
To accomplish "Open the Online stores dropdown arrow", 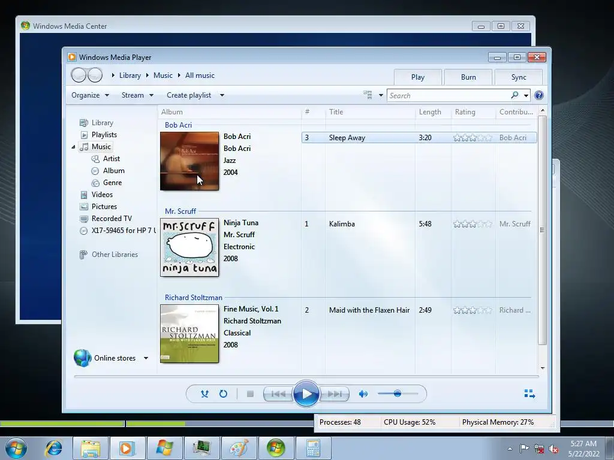I will (146, 358).
